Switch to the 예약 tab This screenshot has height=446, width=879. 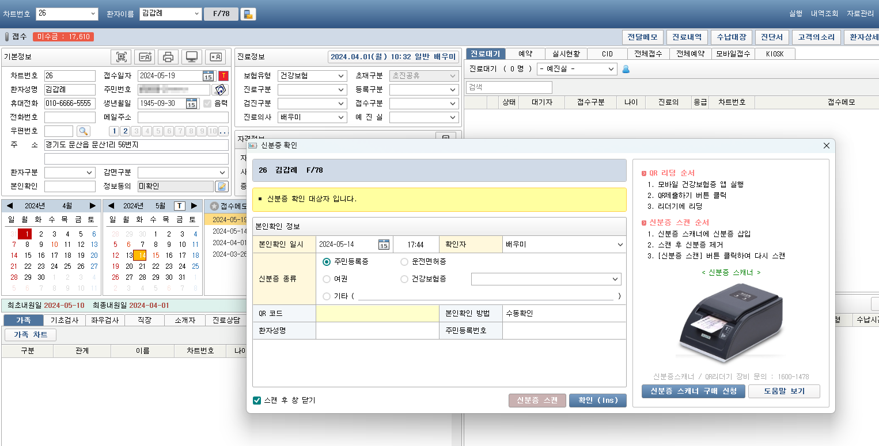[525, 54]
